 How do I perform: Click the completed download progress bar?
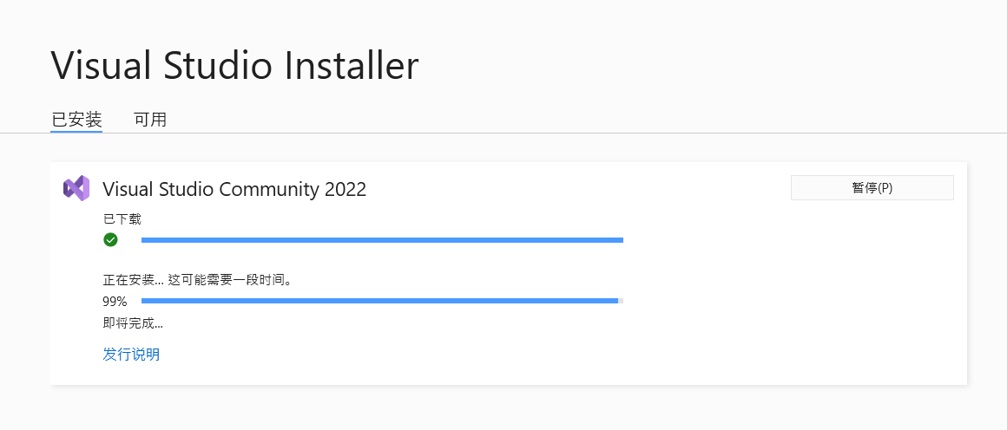382,240
